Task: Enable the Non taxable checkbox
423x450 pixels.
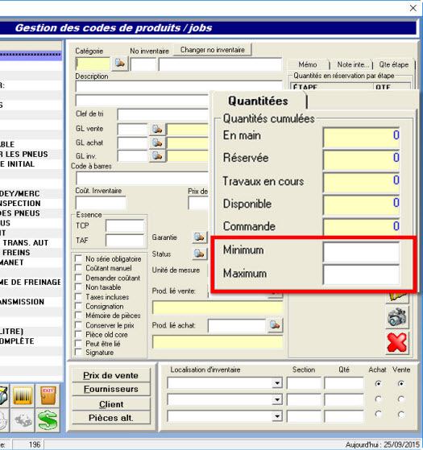Action: click(78, 287)
